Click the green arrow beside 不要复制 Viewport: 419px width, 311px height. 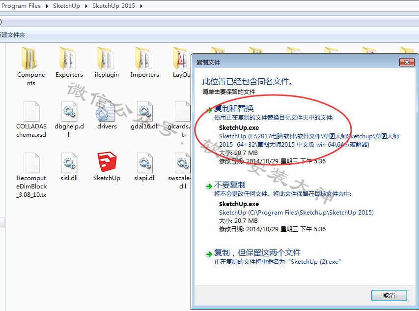point(209,187)
